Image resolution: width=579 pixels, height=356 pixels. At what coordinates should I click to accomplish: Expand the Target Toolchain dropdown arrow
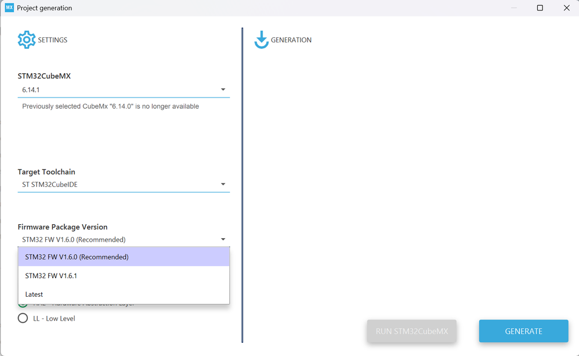click(223, 184)
